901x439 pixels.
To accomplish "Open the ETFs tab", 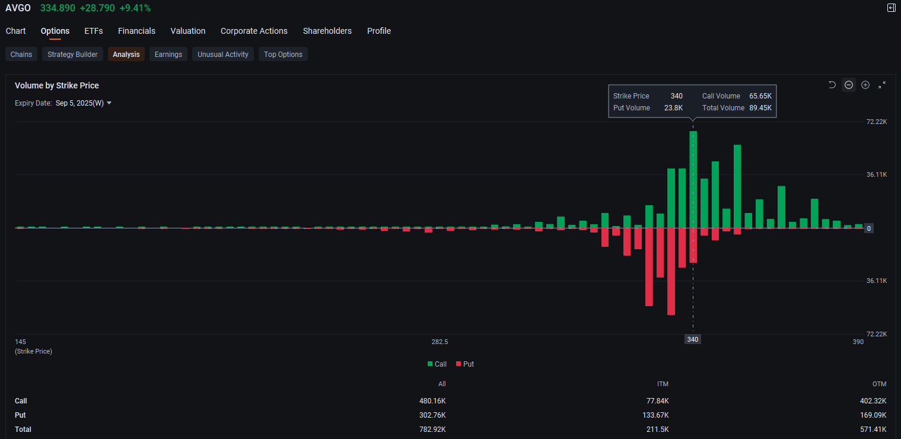I will pos(94,31).
